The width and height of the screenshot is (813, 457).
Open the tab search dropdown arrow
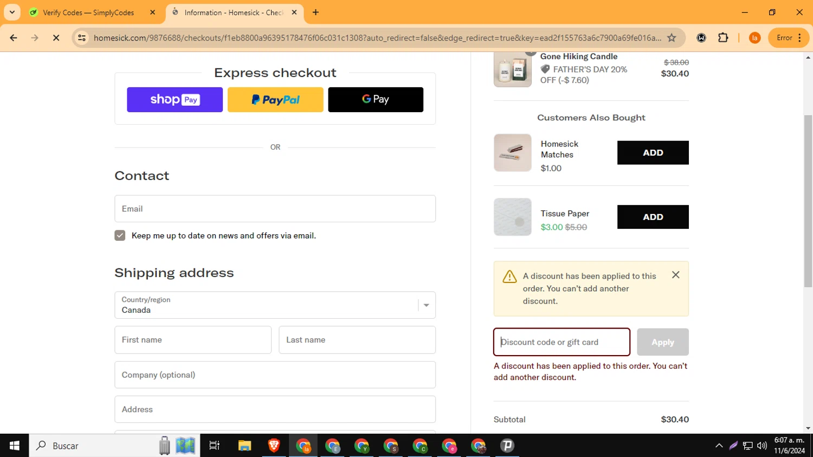[12, 12]
